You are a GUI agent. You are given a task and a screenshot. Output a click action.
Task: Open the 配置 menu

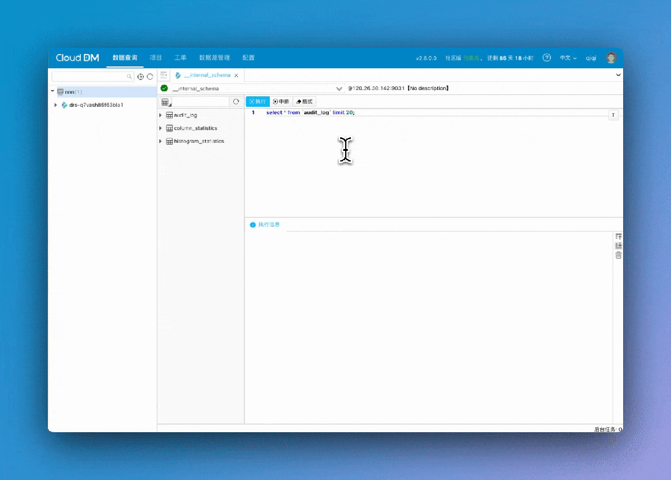248,58
